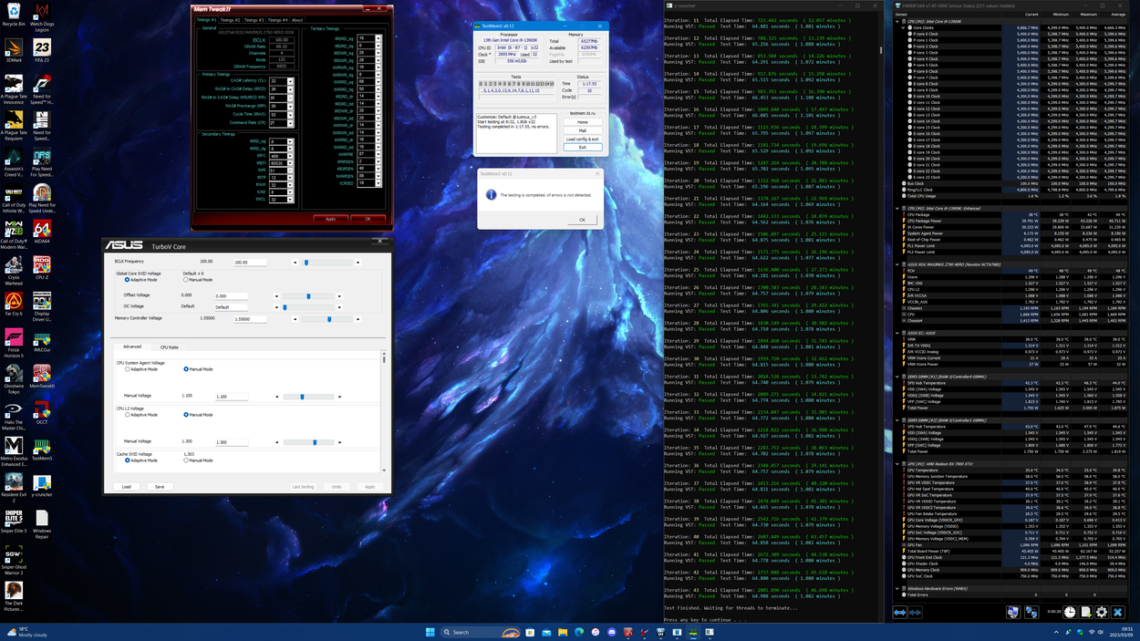Click OK in the TestMem5 completion dialog

582,220
